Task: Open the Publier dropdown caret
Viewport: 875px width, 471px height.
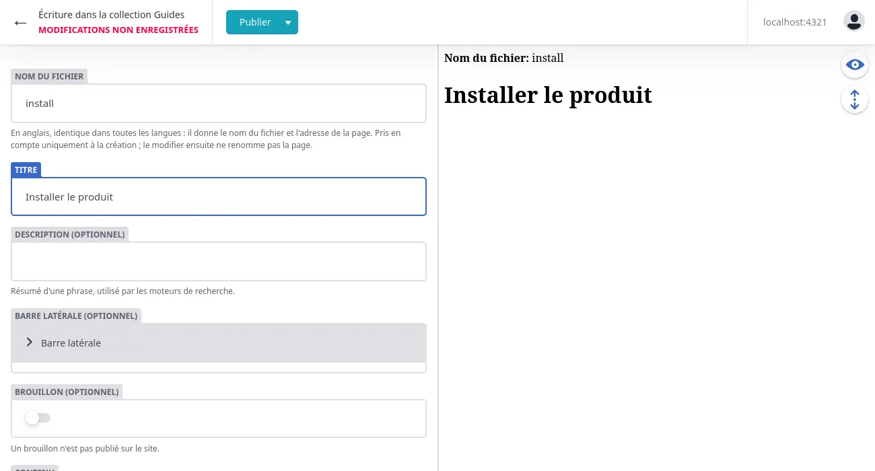Action: 289,22
